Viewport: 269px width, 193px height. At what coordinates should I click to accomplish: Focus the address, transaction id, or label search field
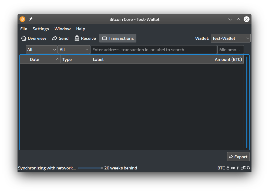(154, 50)
